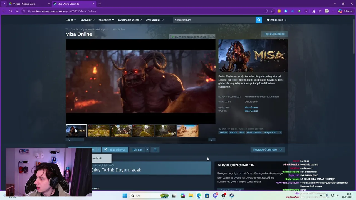Open the extensions puzzle icon

point(306,11)
